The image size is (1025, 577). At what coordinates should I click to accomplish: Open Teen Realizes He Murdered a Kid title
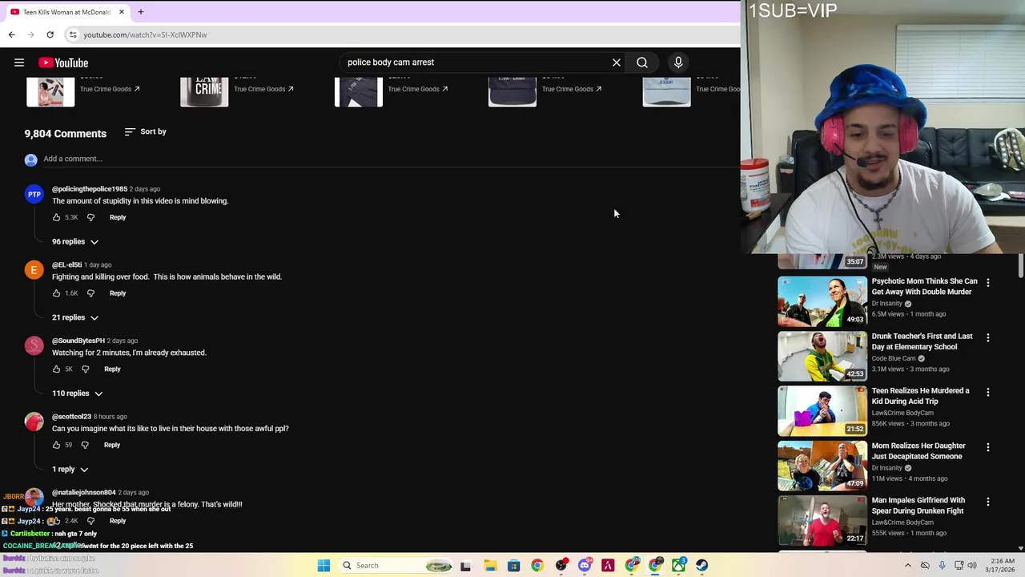pos(920,396)
